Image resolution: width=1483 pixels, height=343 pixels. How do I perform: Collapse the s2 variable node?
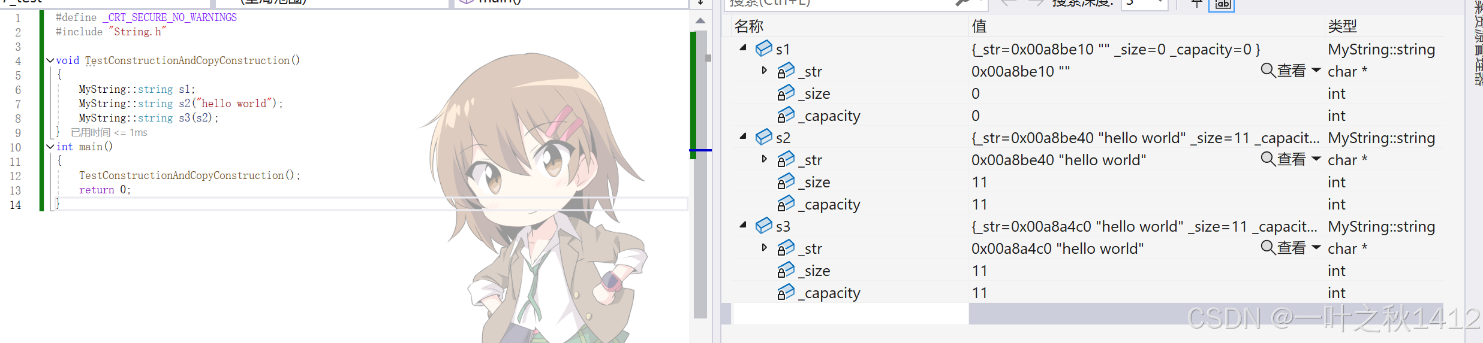click(x=743, y=136)
